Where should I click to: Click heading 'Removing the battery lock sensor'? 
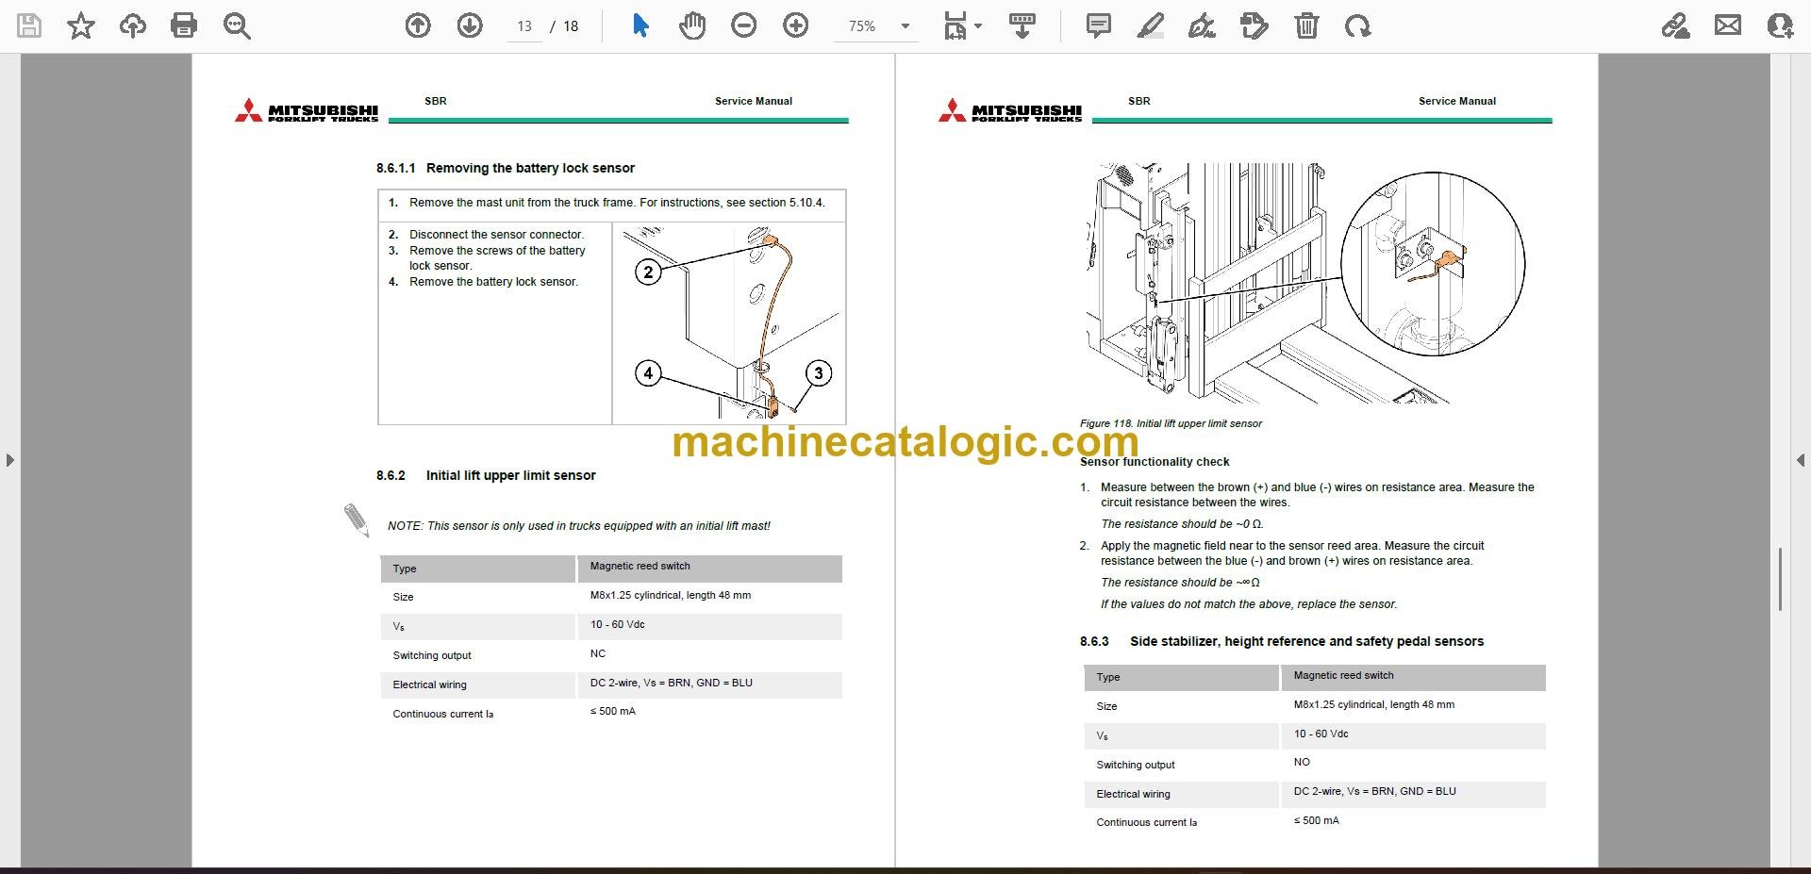(530, 168)
